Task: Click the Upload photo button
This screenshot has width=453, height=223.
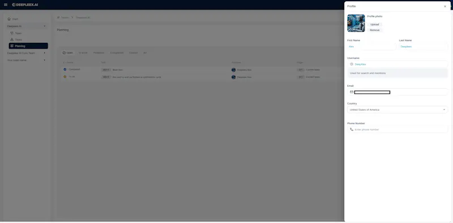Action: pyautogui.click(x=375, y=24)
